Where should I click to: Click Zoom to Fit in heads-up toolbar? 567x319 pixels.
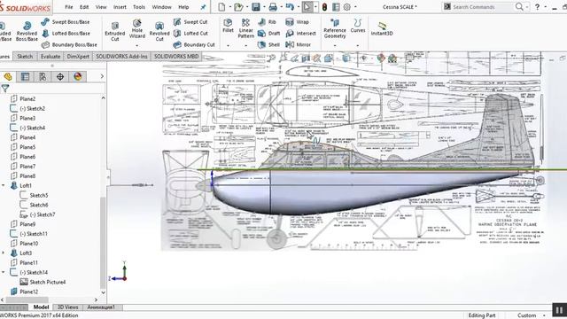pos(272,58)
